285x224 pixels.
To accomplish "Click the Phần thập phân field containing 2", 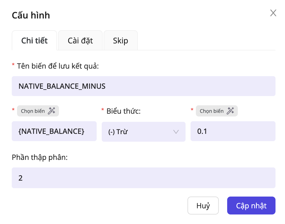I will [x=143, y=178].
